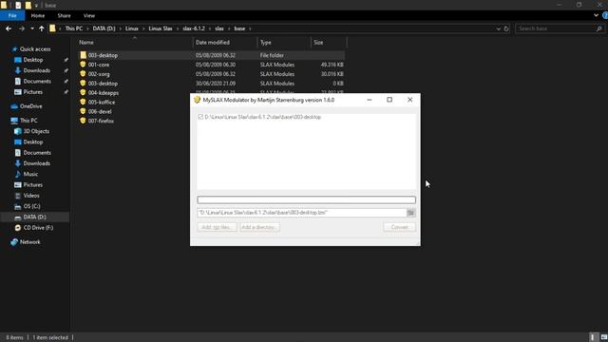608x342 pixels.
Task: Open 3D Objects in the sidebar
Action: tap(36, 131)
